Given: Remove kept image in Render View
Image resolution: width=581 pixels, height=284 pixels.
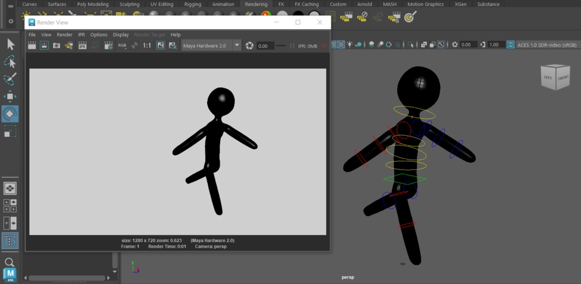Looking at the screenshot, I should [172, 45].
